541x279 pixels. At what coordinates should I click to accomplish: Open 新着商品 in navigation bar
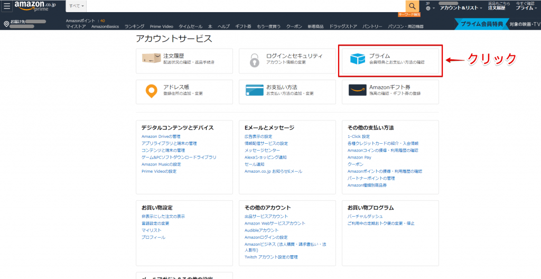pos(316,26)
